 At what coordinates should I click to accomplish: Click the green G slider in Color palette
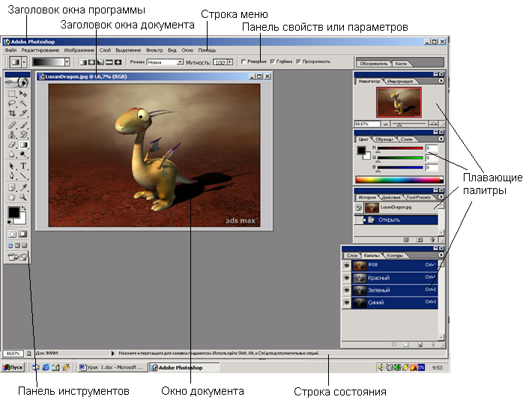tap(400, 158)
